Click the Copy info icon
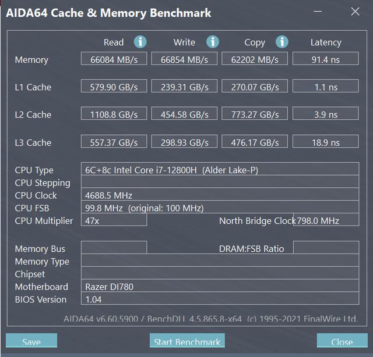This screenshot has width=373, height=357. coord(282,41)
